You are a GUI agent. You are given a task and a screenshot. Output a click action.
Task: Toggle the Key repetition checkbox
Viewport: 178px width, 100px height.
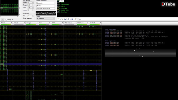pos(23,18)
